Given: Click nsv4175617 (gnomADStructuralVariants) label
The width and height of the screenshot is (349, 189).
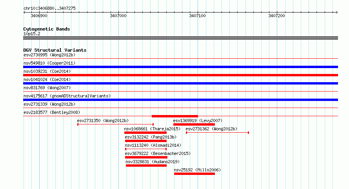Looking at the screenshot, I should [67, 96].
